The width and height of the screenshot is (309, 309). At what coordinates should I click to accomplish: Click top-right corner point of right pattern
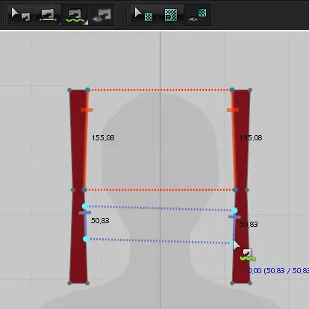click(x=250, y=90)
